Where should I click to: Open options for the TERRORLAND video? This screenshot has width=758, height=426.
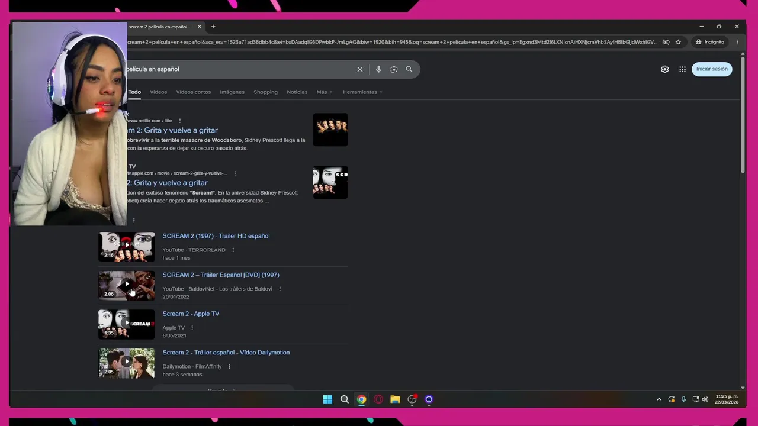point(233,250)
